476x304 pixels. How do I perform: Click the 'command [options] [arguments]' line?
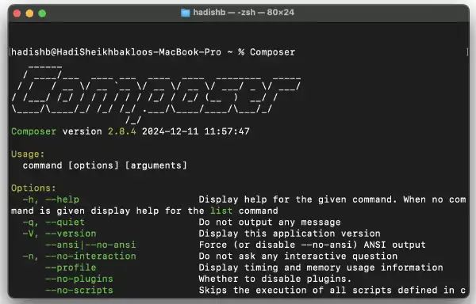[105, 165]
